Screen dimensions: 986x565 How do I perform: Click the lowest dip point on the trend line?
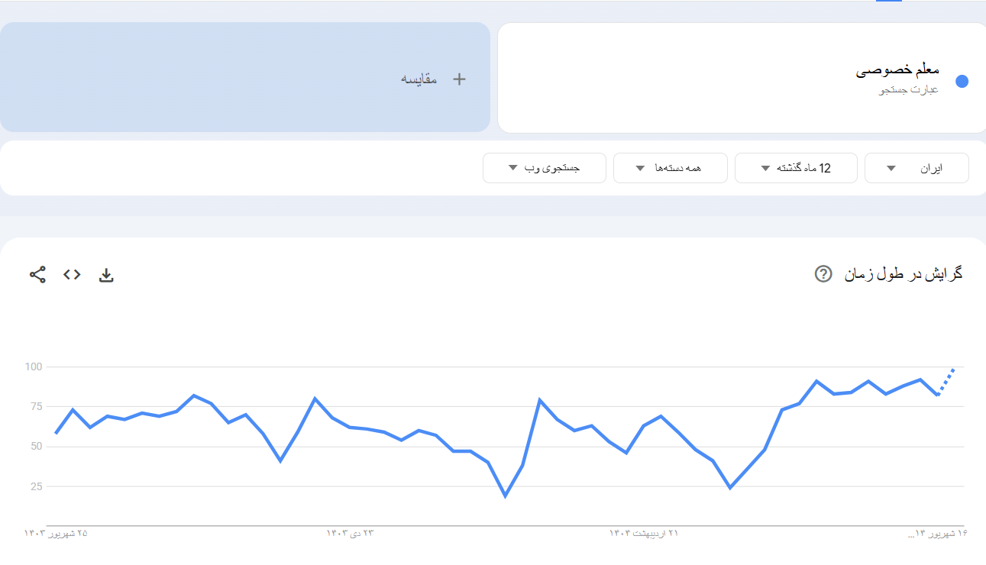506,496
